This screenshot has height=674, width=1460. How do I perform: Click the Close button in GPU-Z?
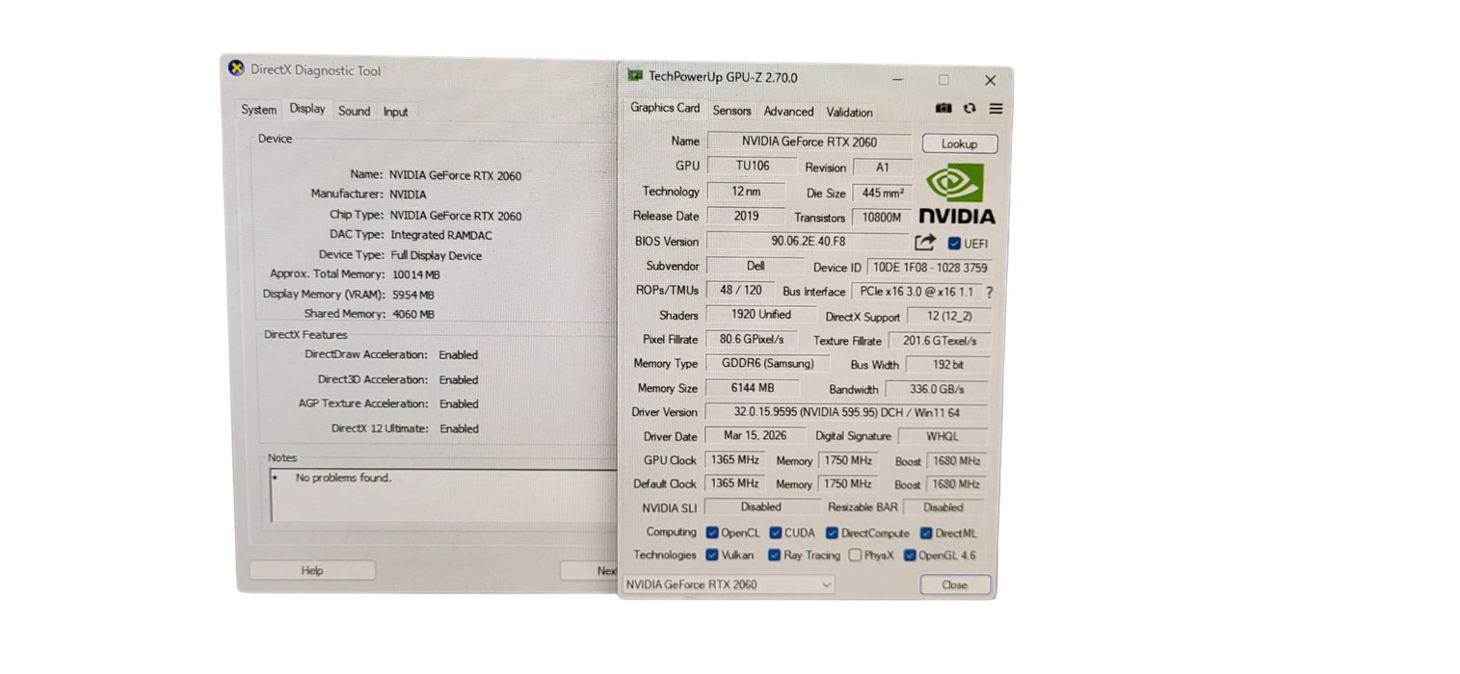click(x=955, y=584)
